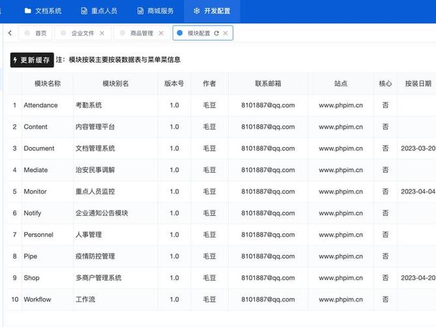Switch to the 企业文件 tab
The height and width of the screenshot is (327, 436).
(83, 33)
